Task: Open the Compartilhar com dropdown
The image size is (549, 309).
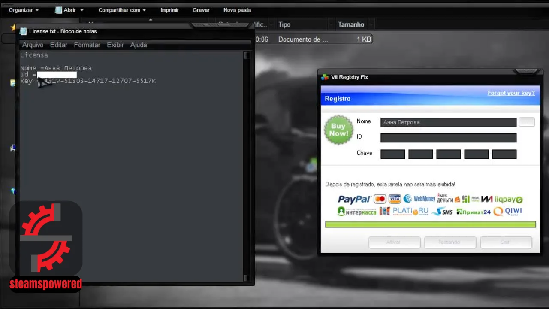Action: click(x=122, y=10)
